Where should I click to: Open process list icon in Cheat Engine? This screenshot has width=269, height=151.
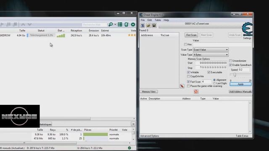[x=142, y=26]
